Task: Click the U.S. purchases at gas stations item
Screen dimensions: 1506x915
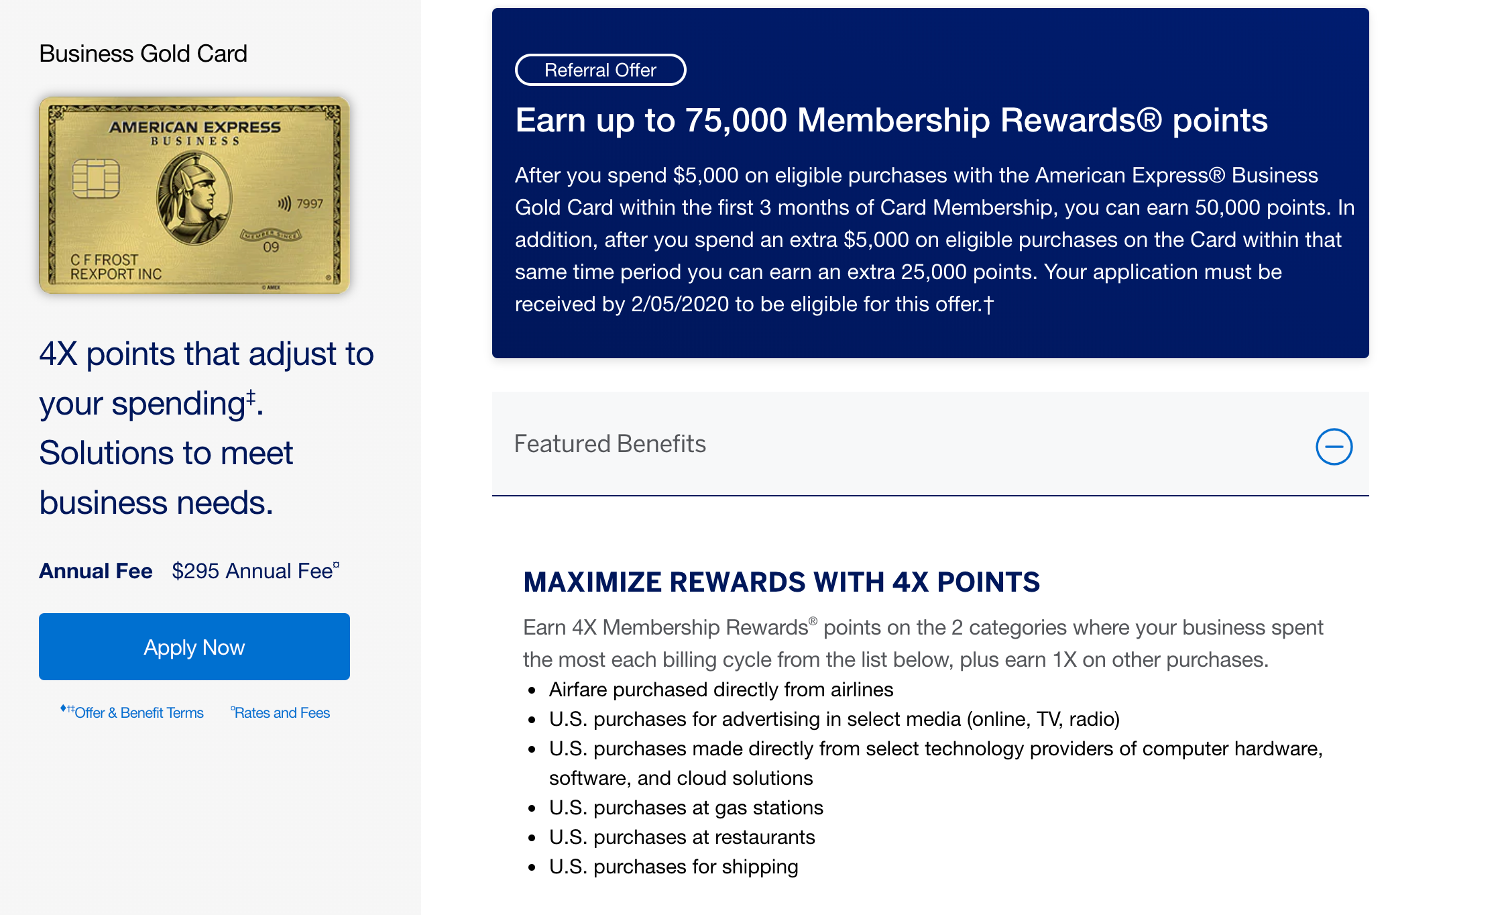Action: [x=686, y=808]
